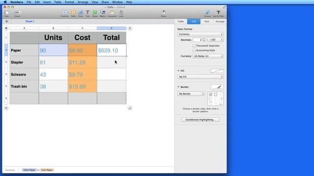Screen dimensions: 314x176
Task: Open the Format menu in the menu bar
Action: pos(69,2)
